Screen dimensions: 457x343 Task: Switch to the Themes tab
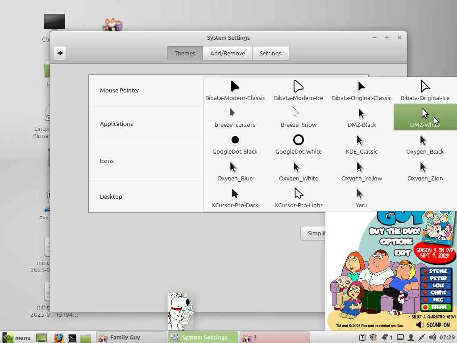pos(185,53)
